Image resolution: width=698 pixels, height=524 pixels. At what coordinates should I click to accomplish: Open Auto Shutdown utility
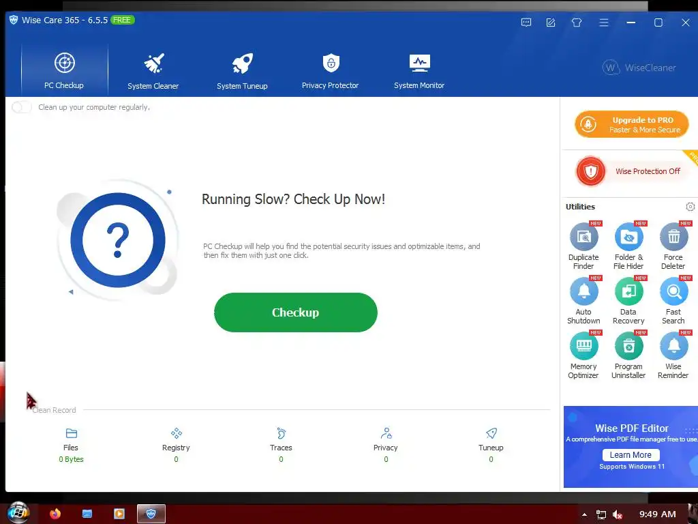(x=583, y=301)
